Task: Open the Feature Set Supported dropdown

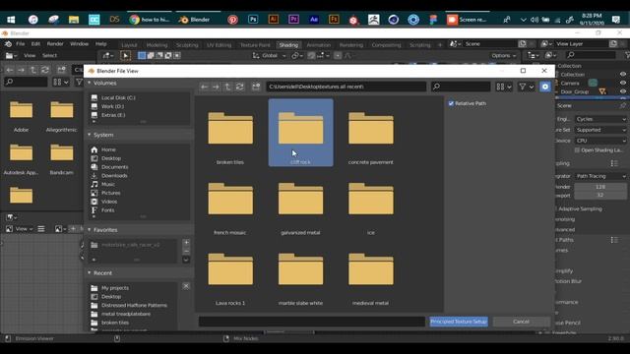Action: coord(600,130)
